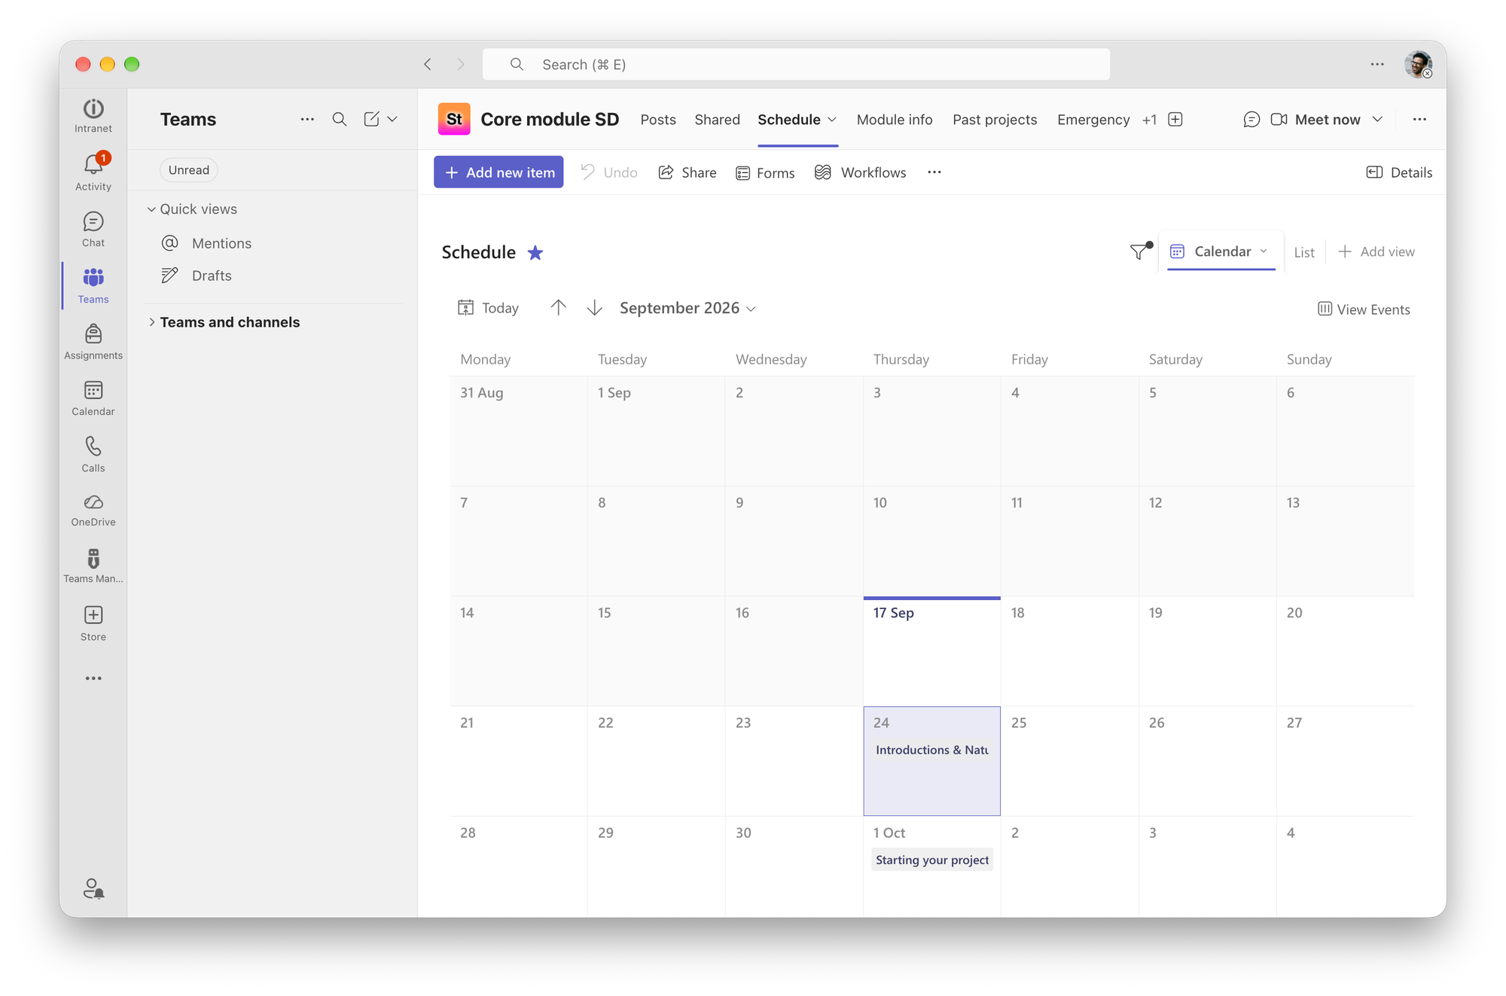Open Teams panel more options
This screenshot has width=1506, height=996.
click(x=307, y=119)
